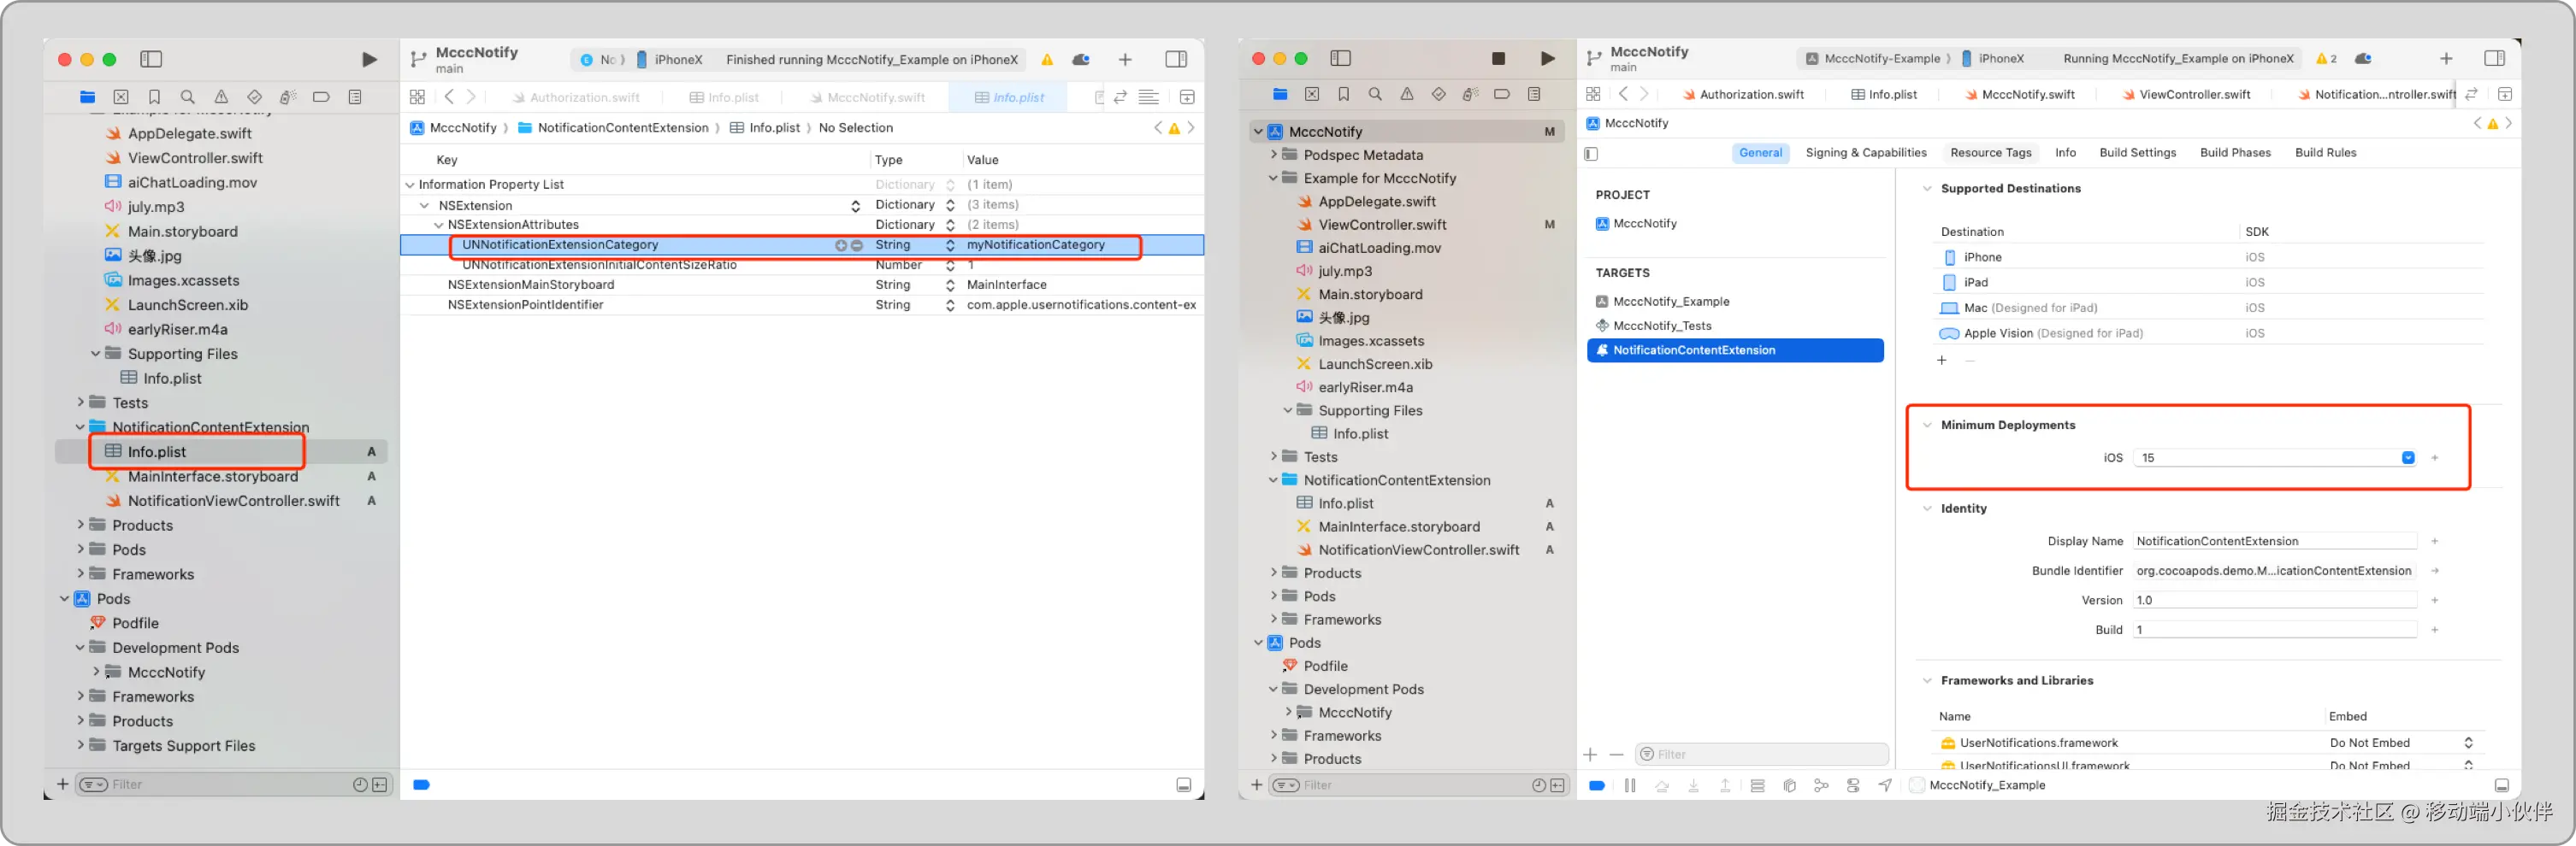Go back in left editor history
The width and height of the screenshot is (2576, 846).
point(449,97)
